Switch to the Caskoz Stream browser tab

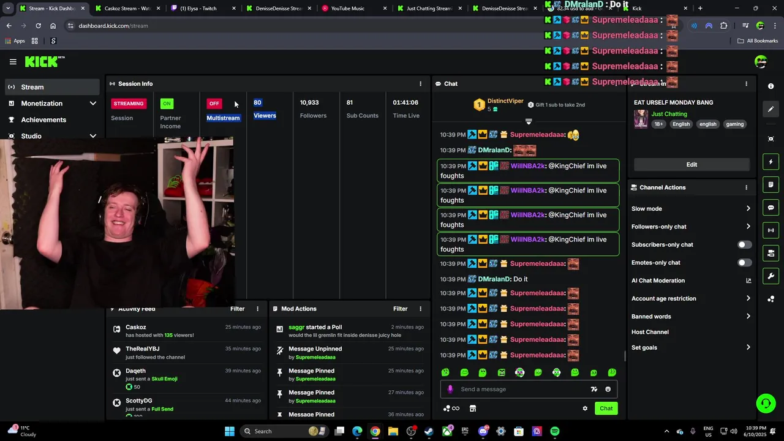(127, 9)
